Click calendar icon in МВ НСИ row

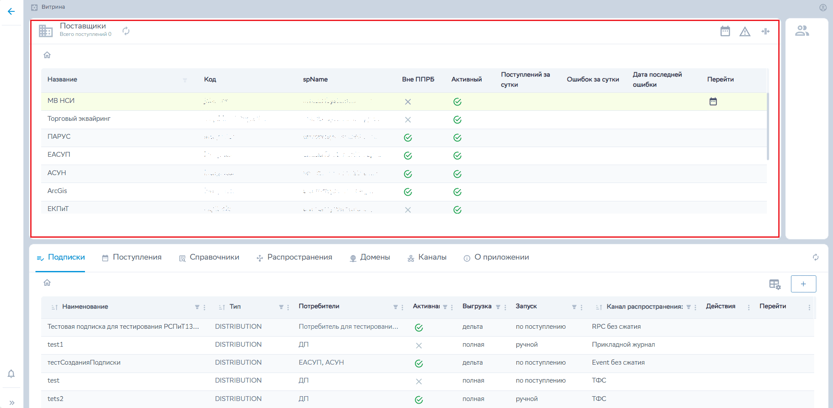(x=713, y=102)
